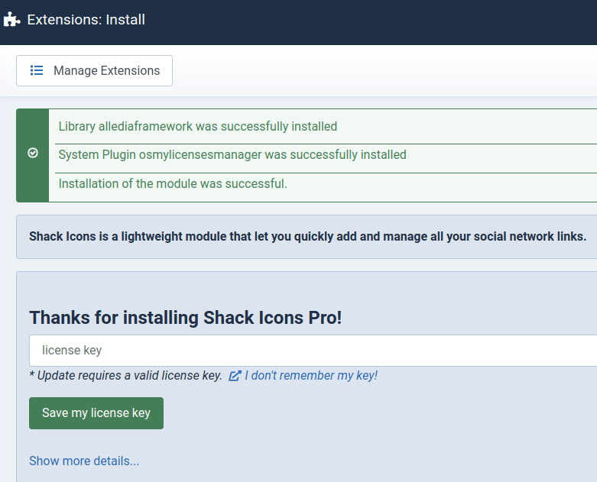Select "Installation of the module was successful." text
Image resolution: width=597 pixels, height=482 pixels.
173,184
